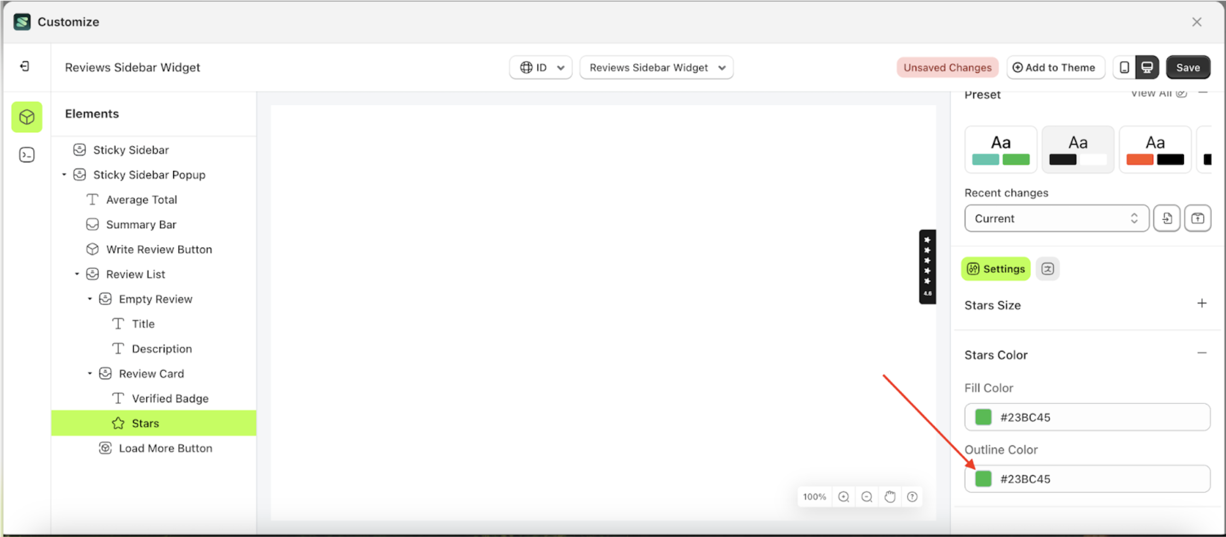This screenshot has width=1226, height=537.
Task: Select the Elements cube icon in left sidebar
Action: [x=26, y=117]
